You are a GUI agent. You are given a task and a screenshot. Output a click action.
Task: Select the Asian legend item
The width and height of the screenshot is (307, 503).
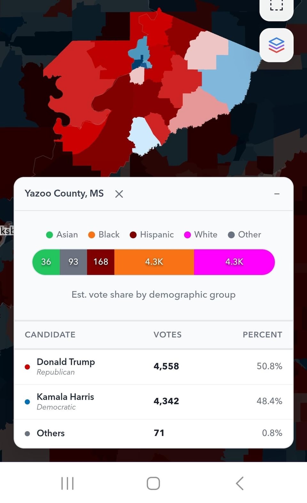tap(62, 235)
